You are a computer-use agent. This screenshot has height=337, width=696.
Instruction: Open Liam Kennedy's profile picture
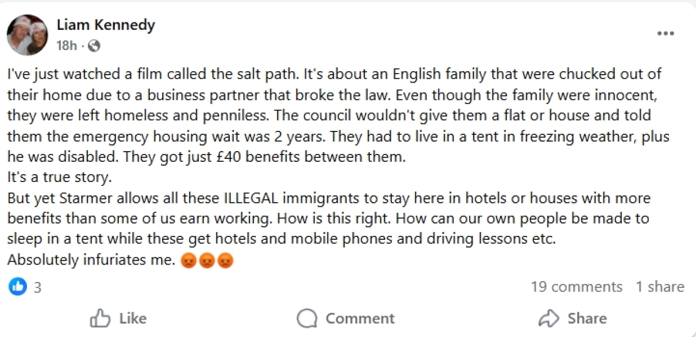pyautogui.click(x=28, y=35)
